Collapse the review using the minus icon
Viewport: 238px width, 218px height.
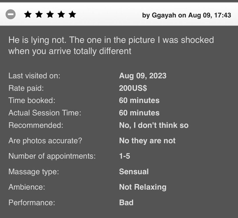point(10,14)
